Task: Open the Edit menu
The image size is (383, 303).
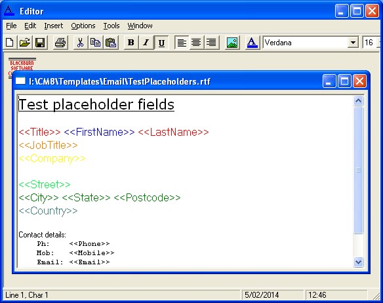Action: [x=30, y=26]
